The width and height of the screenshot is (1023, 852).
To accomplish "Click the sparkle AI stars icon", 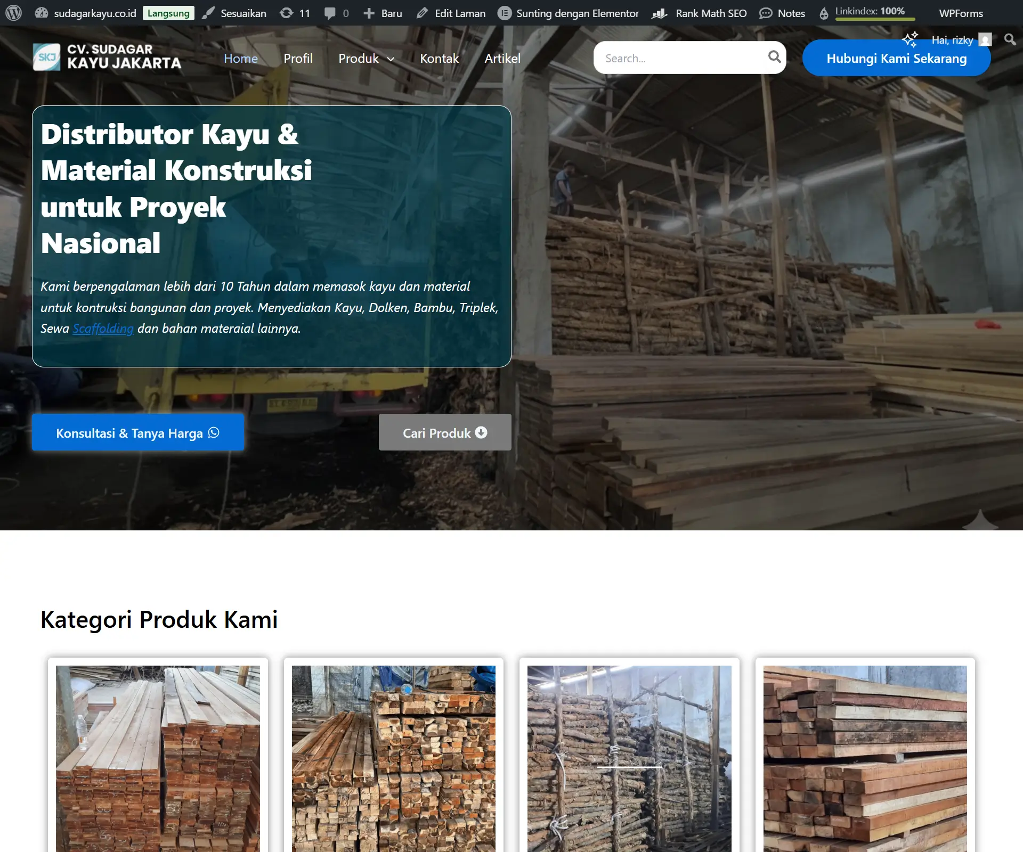I will pos(910,39).
